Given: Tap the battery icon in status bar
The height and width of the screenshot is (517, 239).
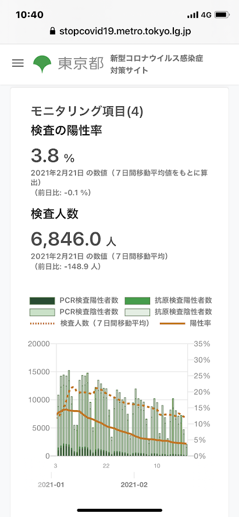Looking at the screenshot, I should 222,15.
